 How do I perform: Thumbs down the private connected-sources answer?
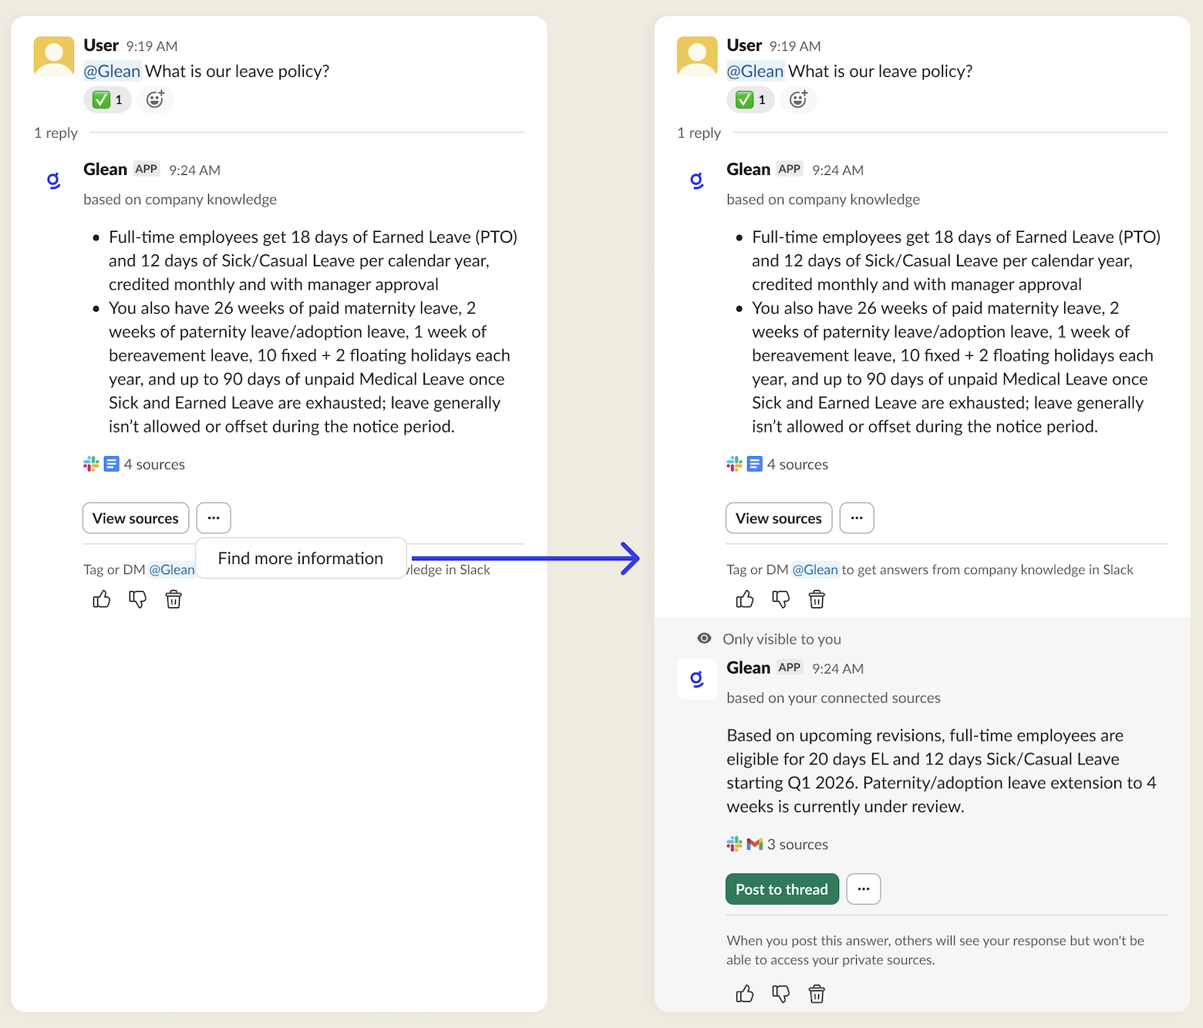780,994
